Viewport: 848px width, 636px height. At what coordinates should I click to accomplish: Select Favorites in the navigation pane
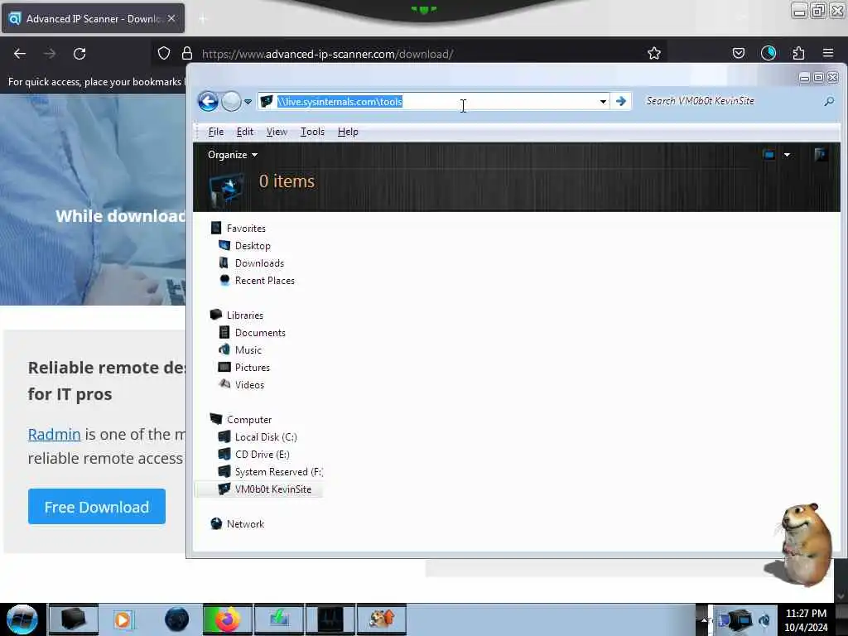(246, 229)
